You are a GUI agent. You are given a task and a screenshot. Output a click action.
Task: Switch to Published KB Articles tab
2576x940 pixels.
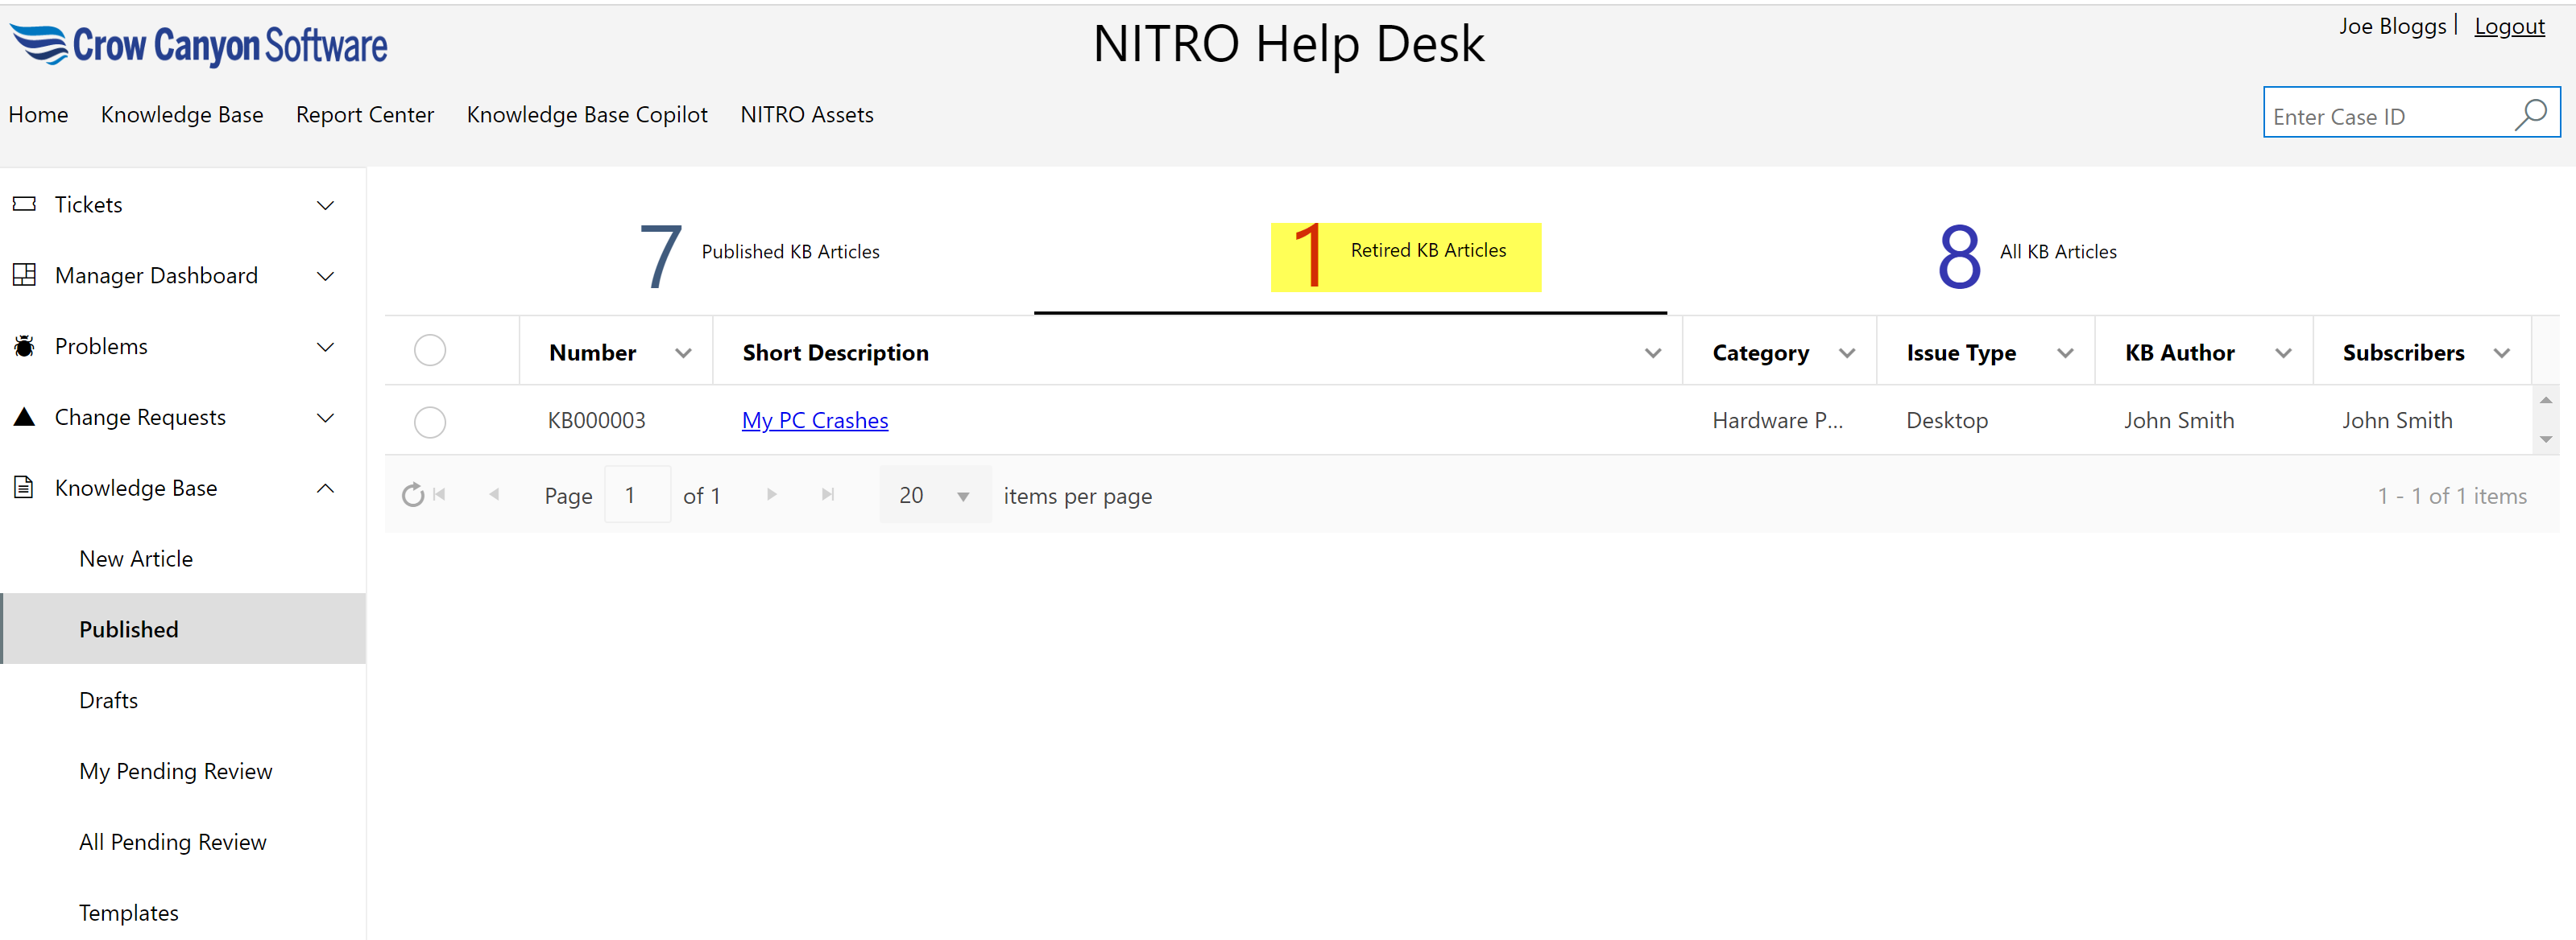pos(760,255)
